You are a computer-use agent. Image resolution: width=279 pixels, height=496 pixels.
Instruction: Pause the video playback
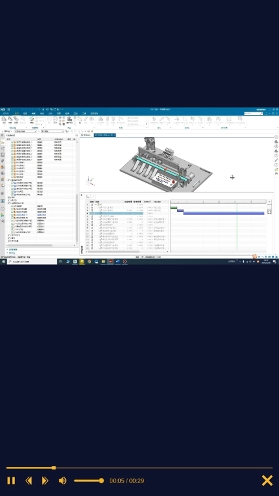(x=11, y=480)
